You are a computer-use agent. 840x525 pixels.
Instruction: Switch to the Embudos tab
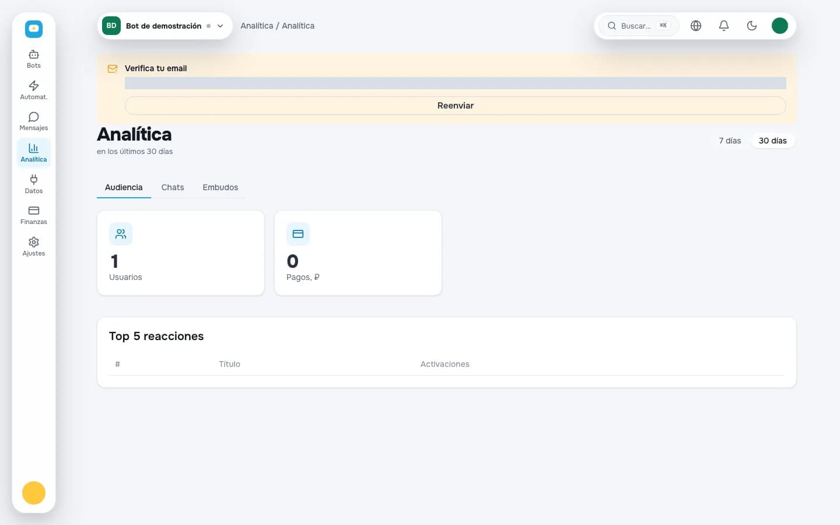coord(220,187)
